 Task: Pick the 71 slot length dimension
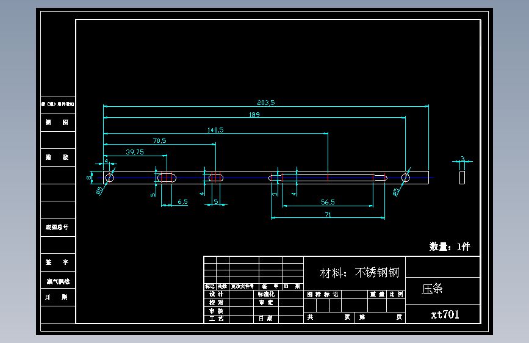[x=328, y=215]
